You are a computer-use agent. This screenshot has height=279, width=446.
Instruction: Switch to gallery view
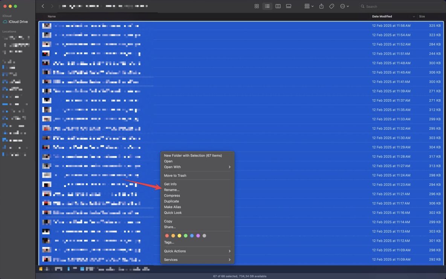pyautogui.click(x=289, y=6)
